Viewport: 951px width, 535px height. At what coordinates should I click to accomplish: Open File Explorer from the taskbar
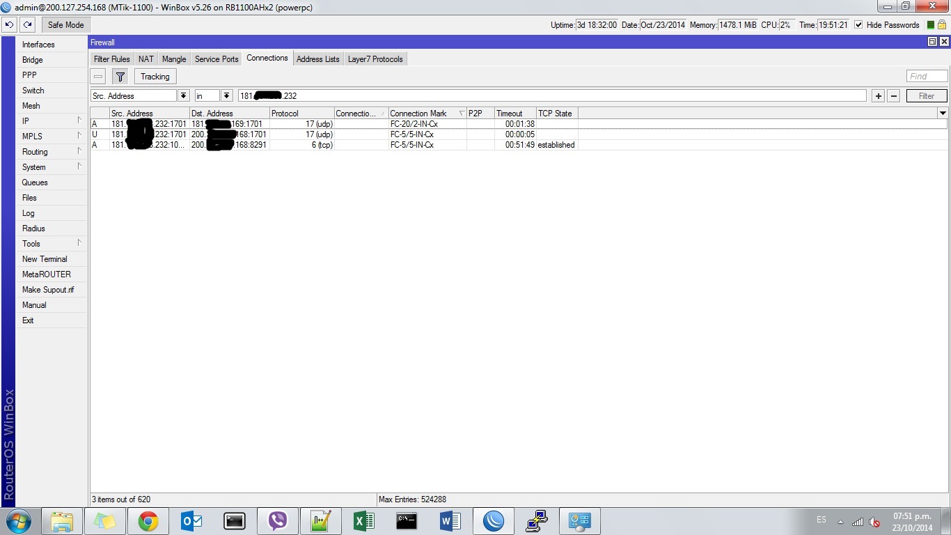pos(61,521)
